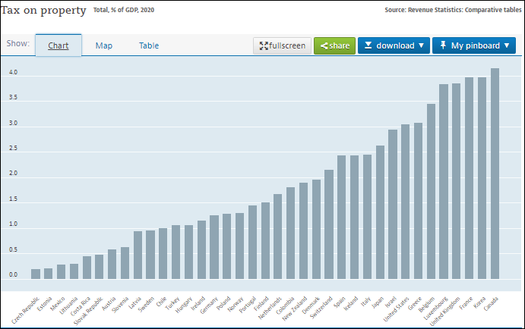The width and height of the screenshot is (525, 329).
Task: Switch to the Map tab
Action: point(104,45)
